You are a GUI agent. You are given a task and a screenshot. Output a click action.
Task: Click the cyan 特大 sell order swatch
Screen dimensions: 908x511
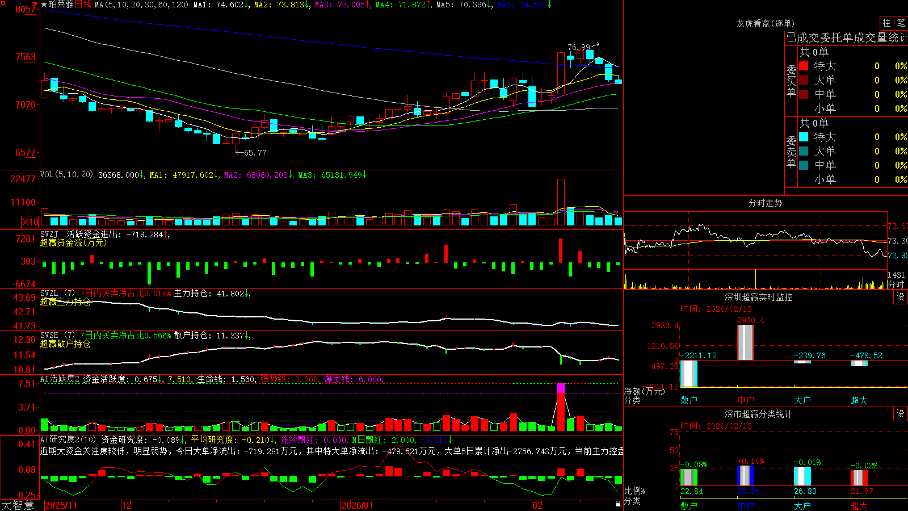(x=804, y=137)
